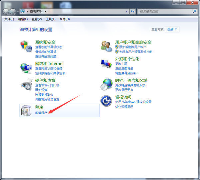Open the 系统和安全 heading link
This screenshot has width=200, height=180.
point(45,42)
